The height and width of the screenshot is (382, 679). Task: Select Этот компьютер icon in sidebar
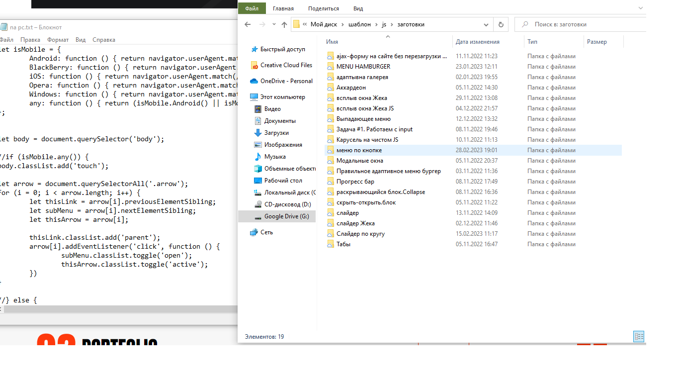(x=254, y=97)
